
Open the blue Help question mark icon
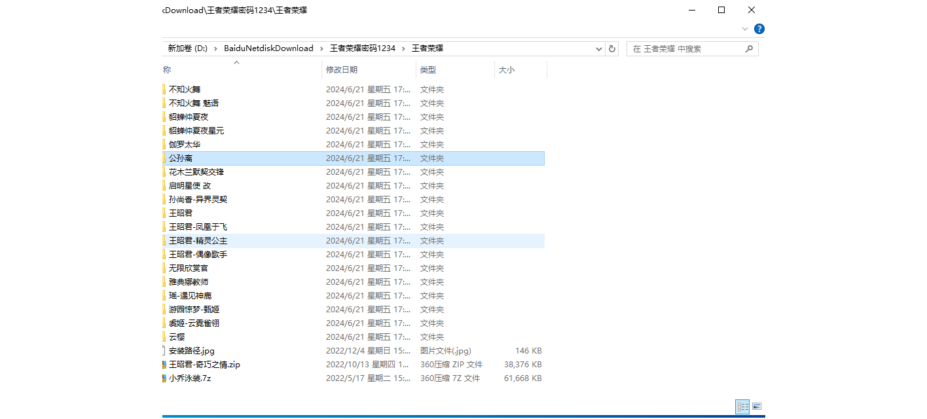pos(759,29)
